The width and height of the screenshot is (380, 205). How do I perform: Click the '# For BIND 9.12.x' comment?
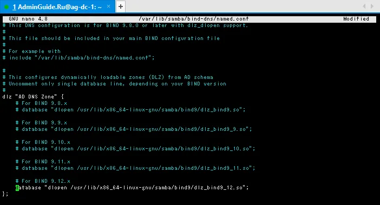[43, 181]
